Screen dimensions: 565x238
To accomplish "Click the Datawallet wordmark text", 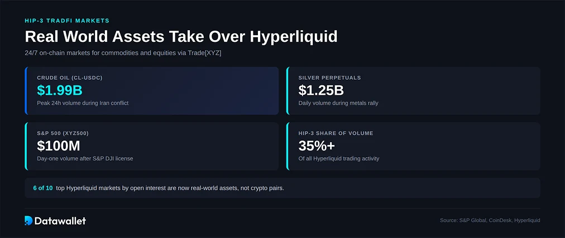I will click(x=60, y=221).
